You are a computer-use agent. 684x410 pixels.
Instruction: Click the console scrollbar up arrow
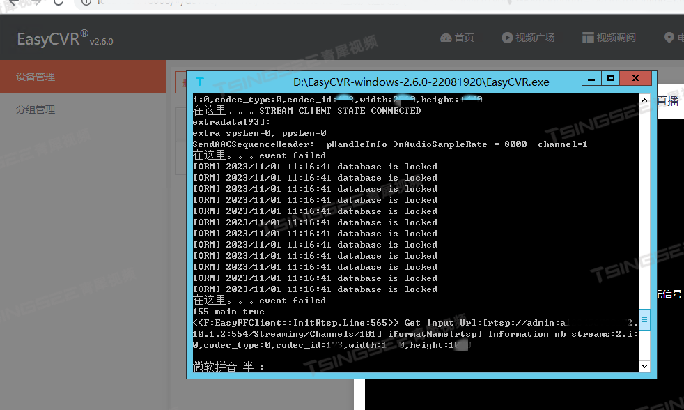coord(644,100)
